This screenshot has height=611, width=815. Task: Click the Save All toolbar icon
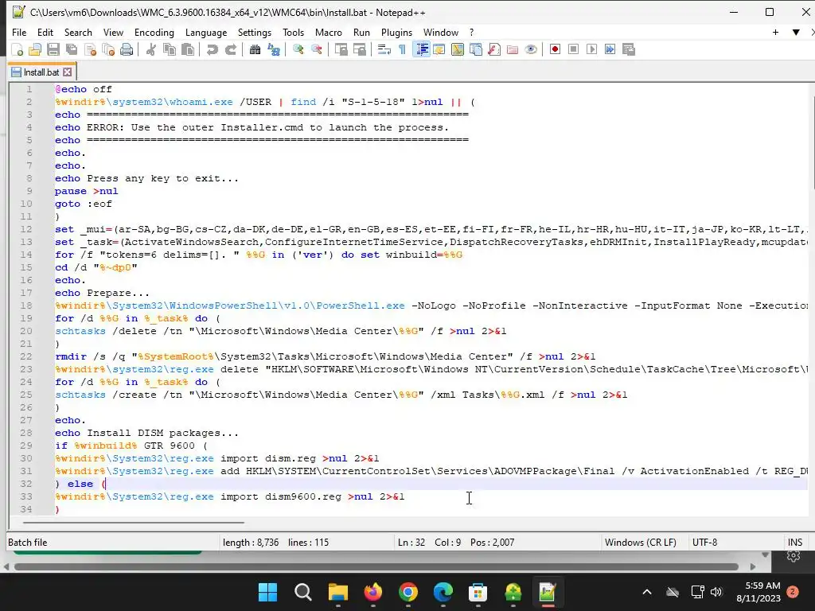(71, 49)
